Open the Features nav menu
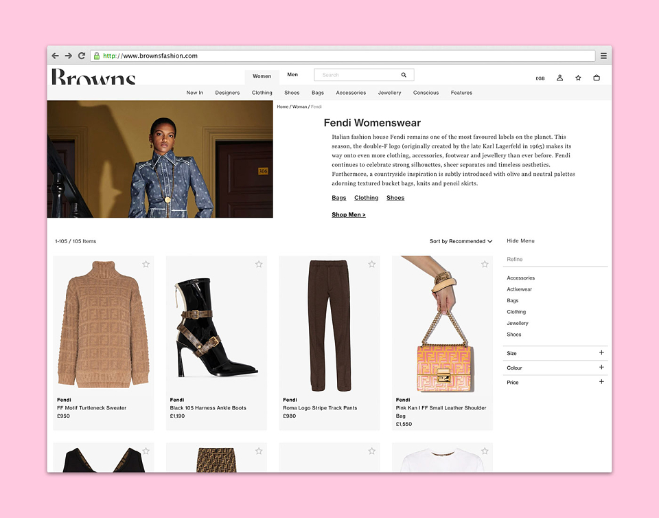Screen dimensions: 659x518 (461, 93)
